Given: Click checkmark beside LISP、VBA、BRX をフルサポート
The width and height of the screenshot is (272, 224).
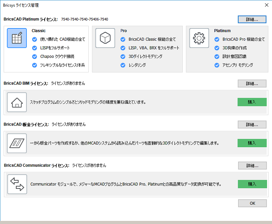Looking at the screenshot, I should 123,48.
